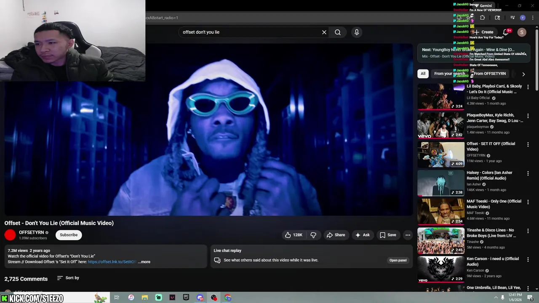Viewport: 539px width, 303px height.
Task: Open options menu for MAF Teeski Only One
Action: point(528,202)
